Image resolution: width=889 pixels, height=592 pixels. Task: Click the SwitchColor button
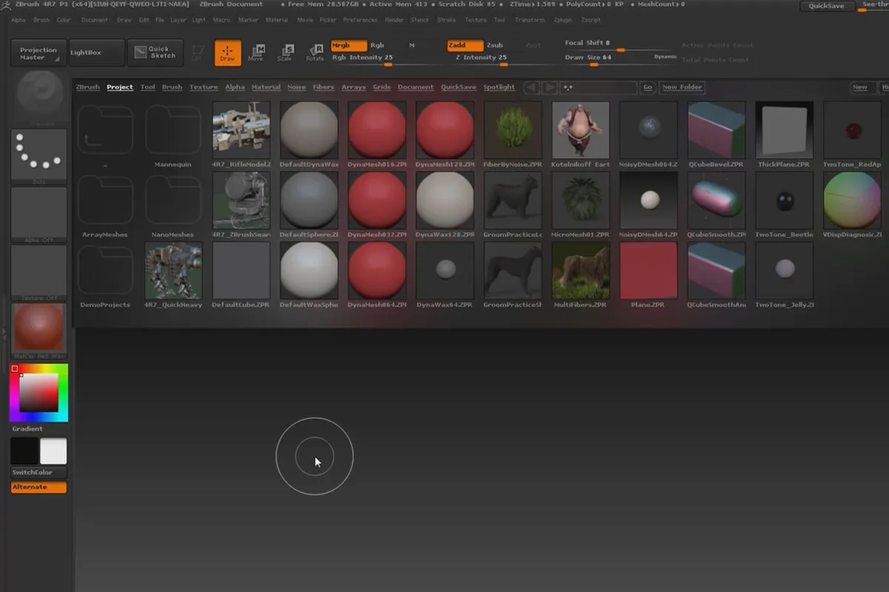click(x=39, y=472)
